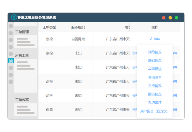The width and height of the screenshot is (192, 132).
Task: Click the 操作 column header
Action: 155,27
